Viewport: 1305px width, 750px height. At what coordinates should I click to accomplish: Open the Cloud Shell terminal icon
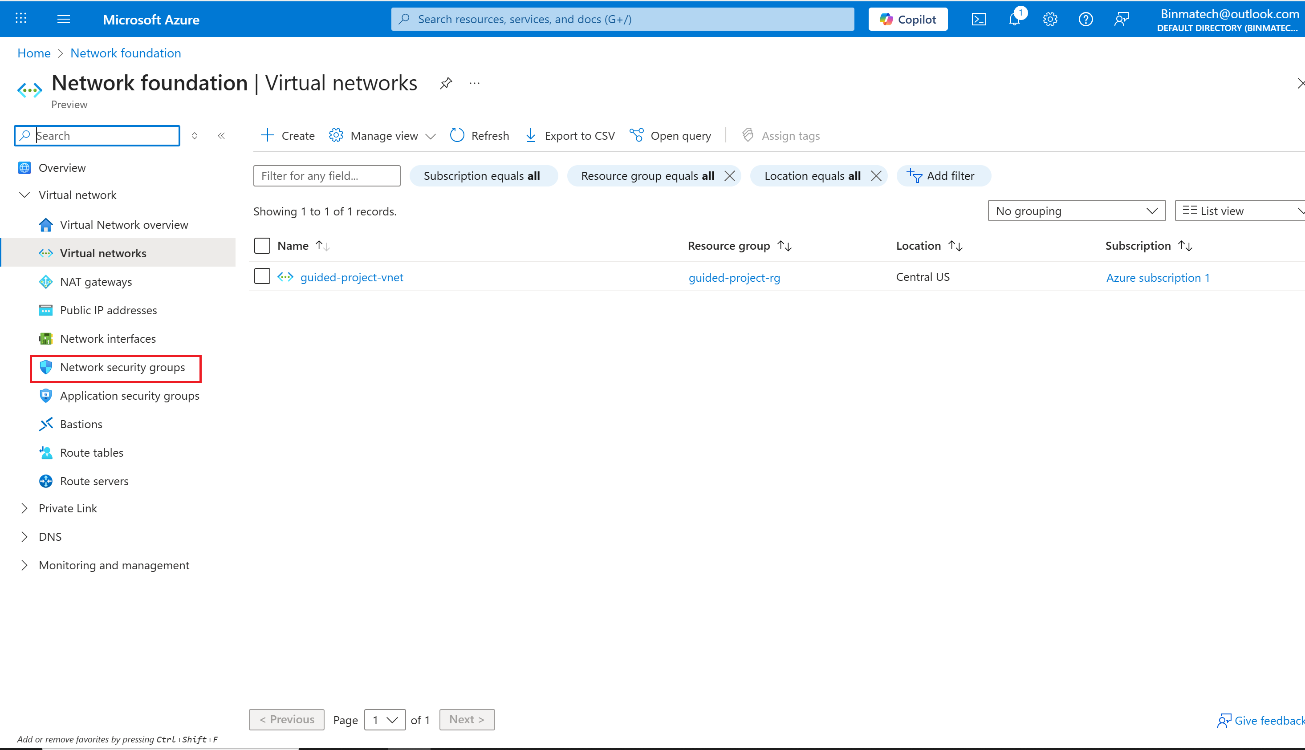(x=978, y=19)
